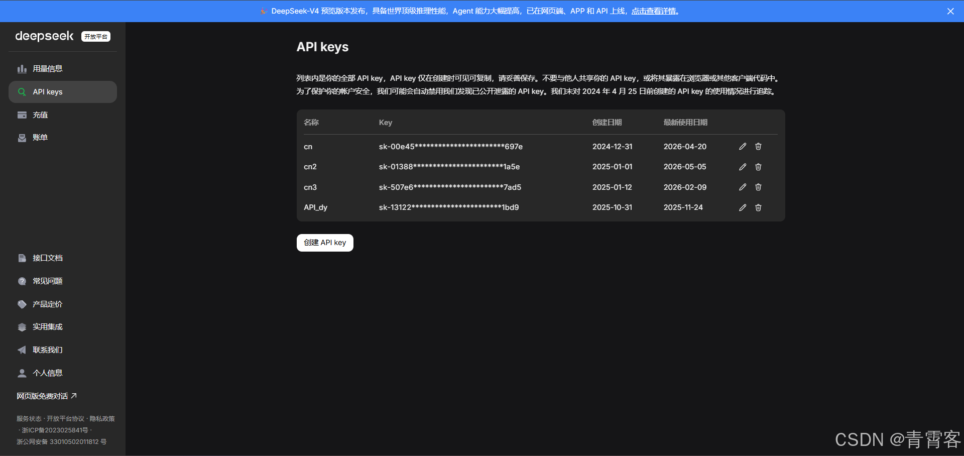The width and height of the screenshot is (964, 456).
Task: Click the API keys page heading
Action: coord(322,47)
